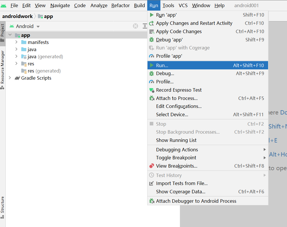Open the View menu

(x=40, y=5)
